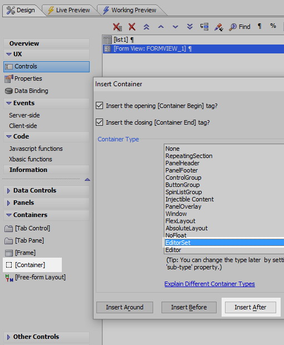Screen dimensions: 284x345
Task: Move control down one position
Action: pyautogui.click(x=175, y=27)
